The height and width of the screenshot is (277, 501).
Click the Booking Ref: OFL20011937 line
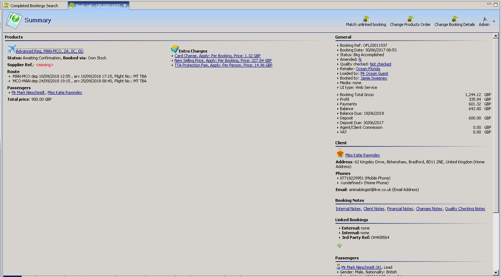click(363, 46)
